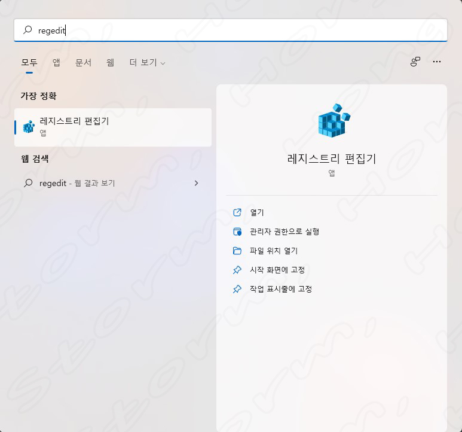
Task: Choose 작업 표시줄에 고정
Action: pyautogui.click(x=281, y=289)
